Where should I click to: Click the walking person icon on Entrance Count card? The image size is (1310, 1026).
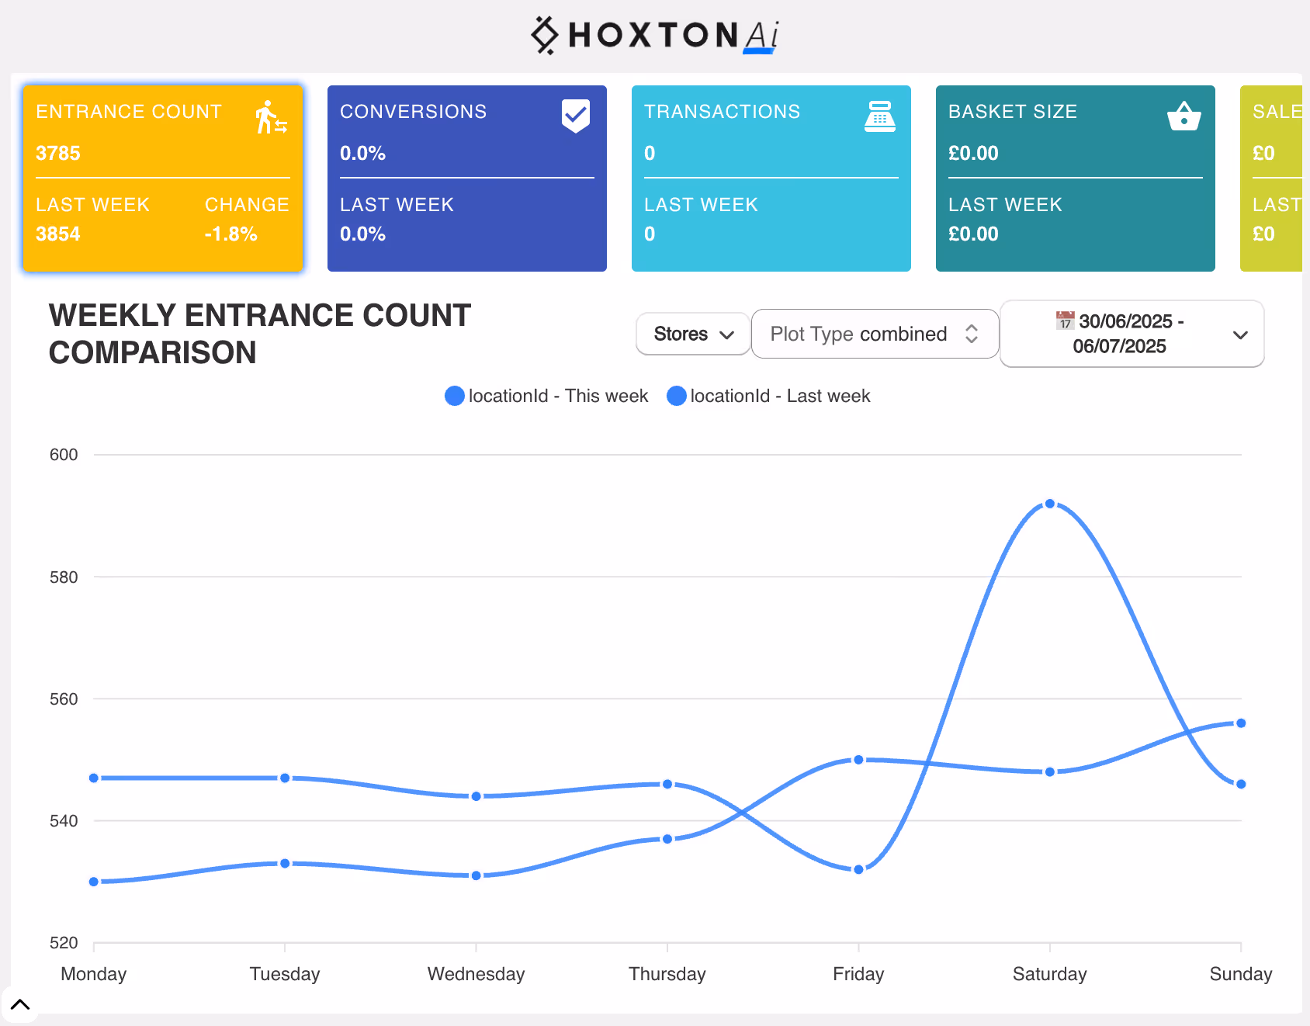269,118
